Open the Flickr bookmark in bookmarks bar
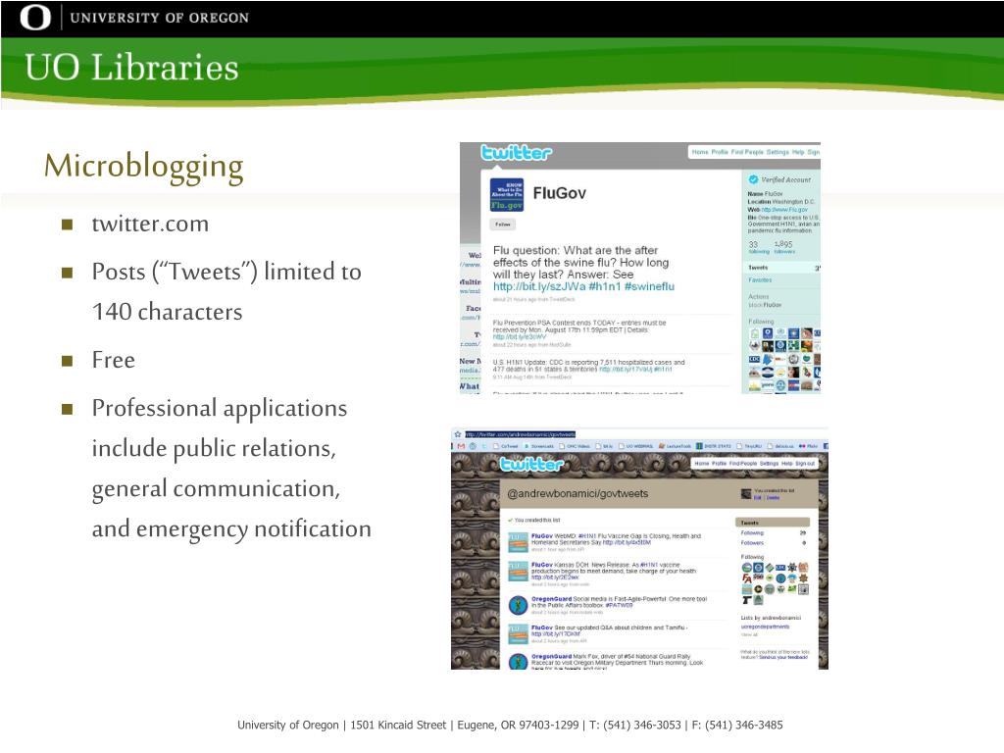1004x753 pixels. pos(808,446)
